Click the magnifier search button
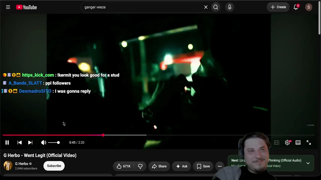The width and height of the screenshot is (321, 180). pos(216,7)
